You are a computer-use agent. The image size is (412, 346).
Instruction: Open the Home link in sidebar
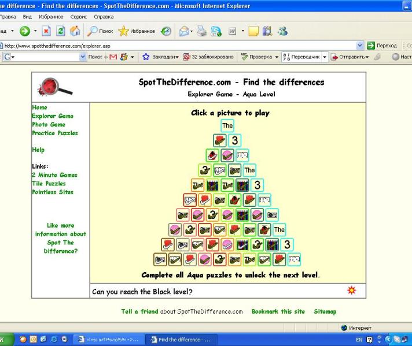point(40,107)
